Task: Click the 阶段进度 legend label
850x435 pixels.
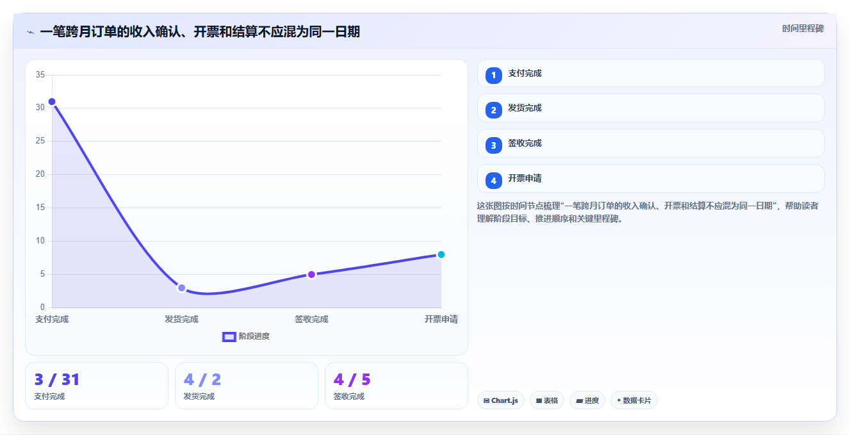Action: tap(254, 336)
